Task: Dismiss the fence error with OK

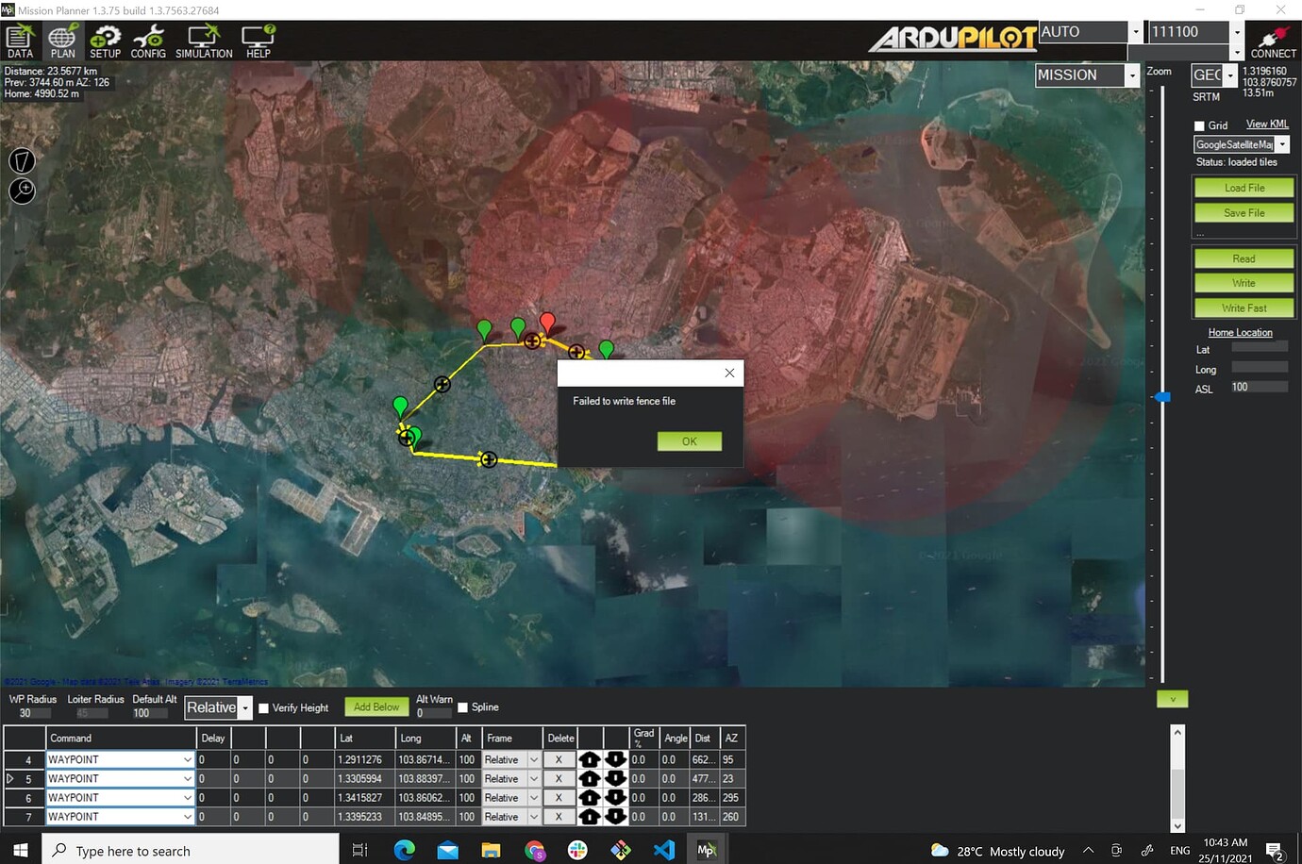Action: click(689, 440)
